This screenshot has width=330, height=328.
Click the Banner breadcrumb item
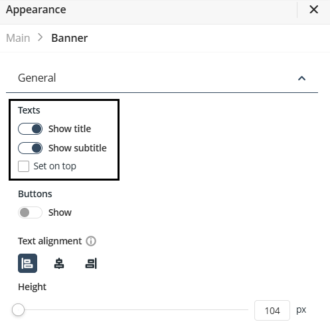[70, 38]
